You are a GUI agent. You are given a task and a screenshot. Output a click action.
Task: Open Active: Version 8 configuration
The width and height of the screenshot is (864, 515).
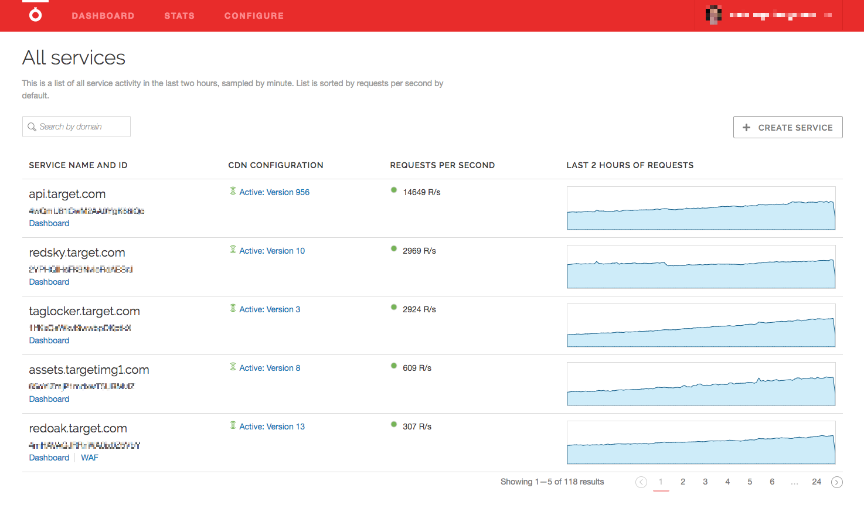pos(270,368)
